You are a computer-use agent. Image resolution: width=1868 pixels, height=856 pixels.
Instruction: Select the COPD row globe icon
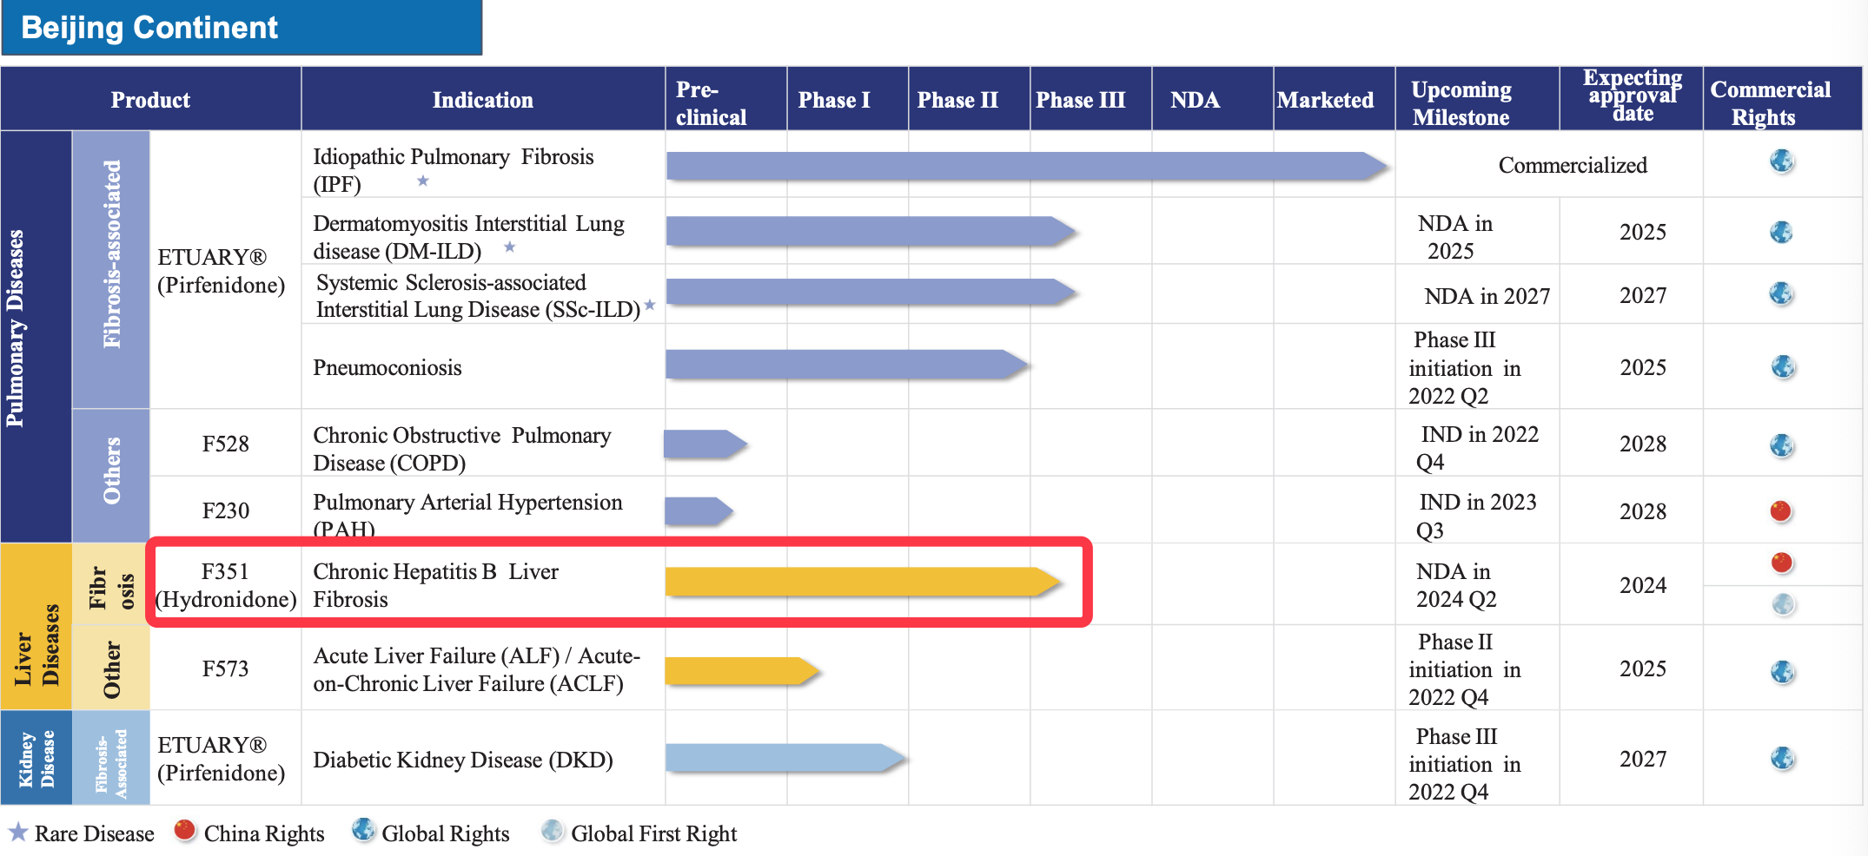click(x=1782, y=445)
